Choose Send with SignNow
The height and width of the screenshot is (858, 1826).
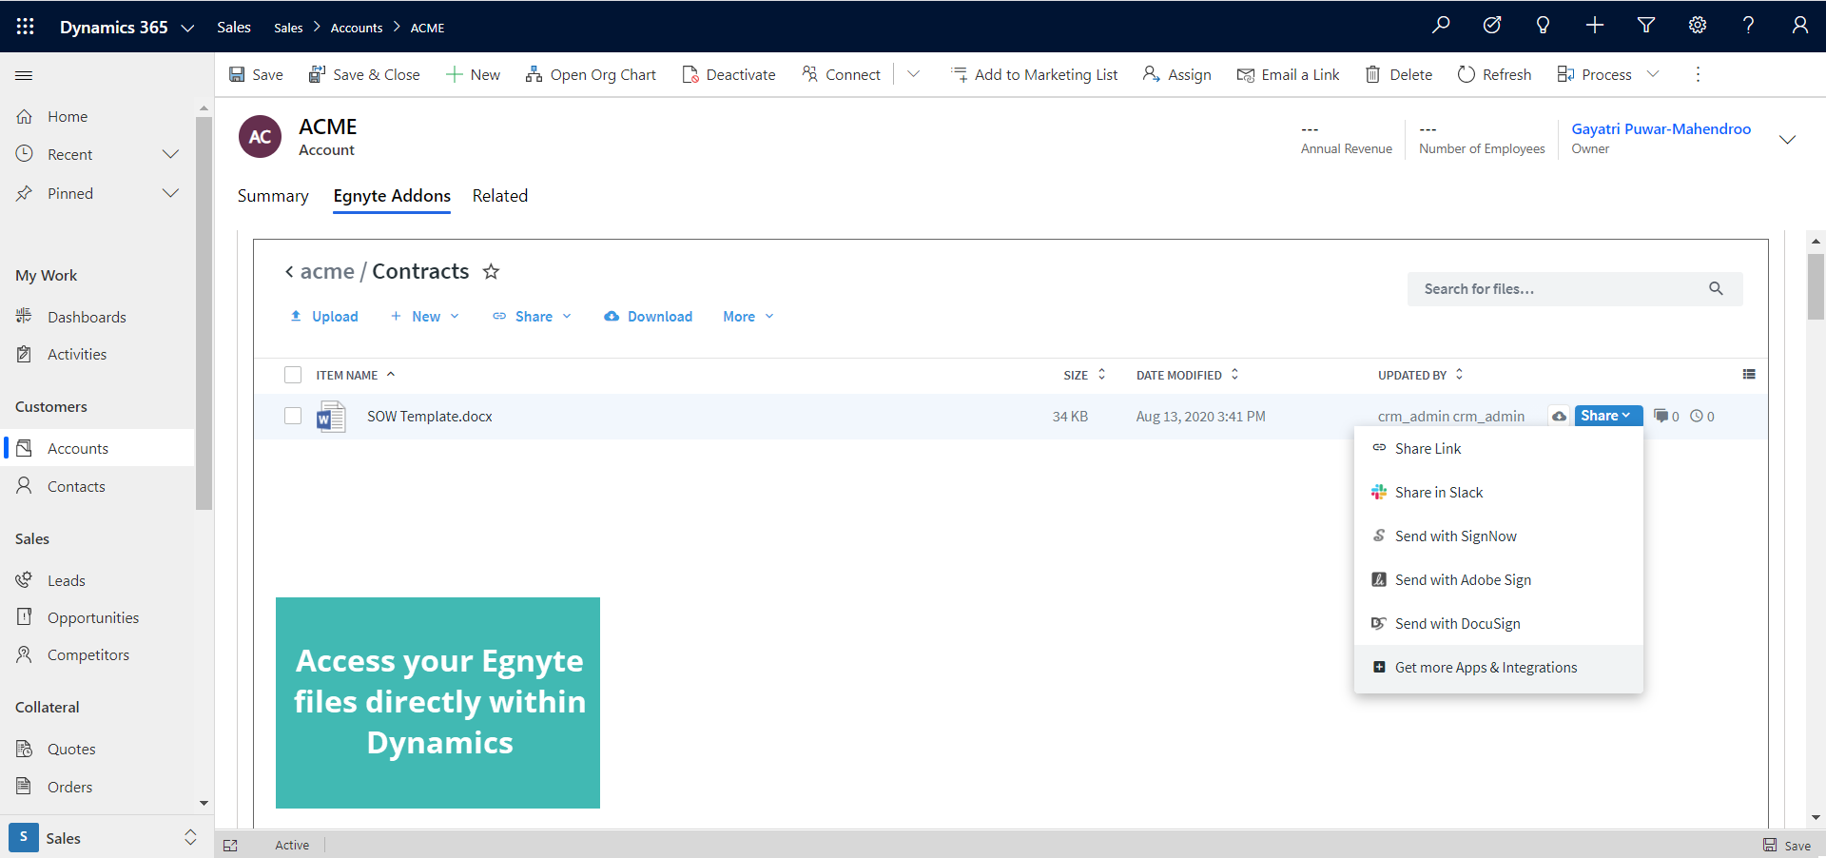click(1499, 536)
